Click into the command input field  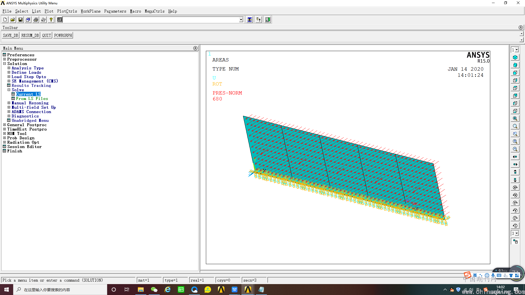(151, 20)
